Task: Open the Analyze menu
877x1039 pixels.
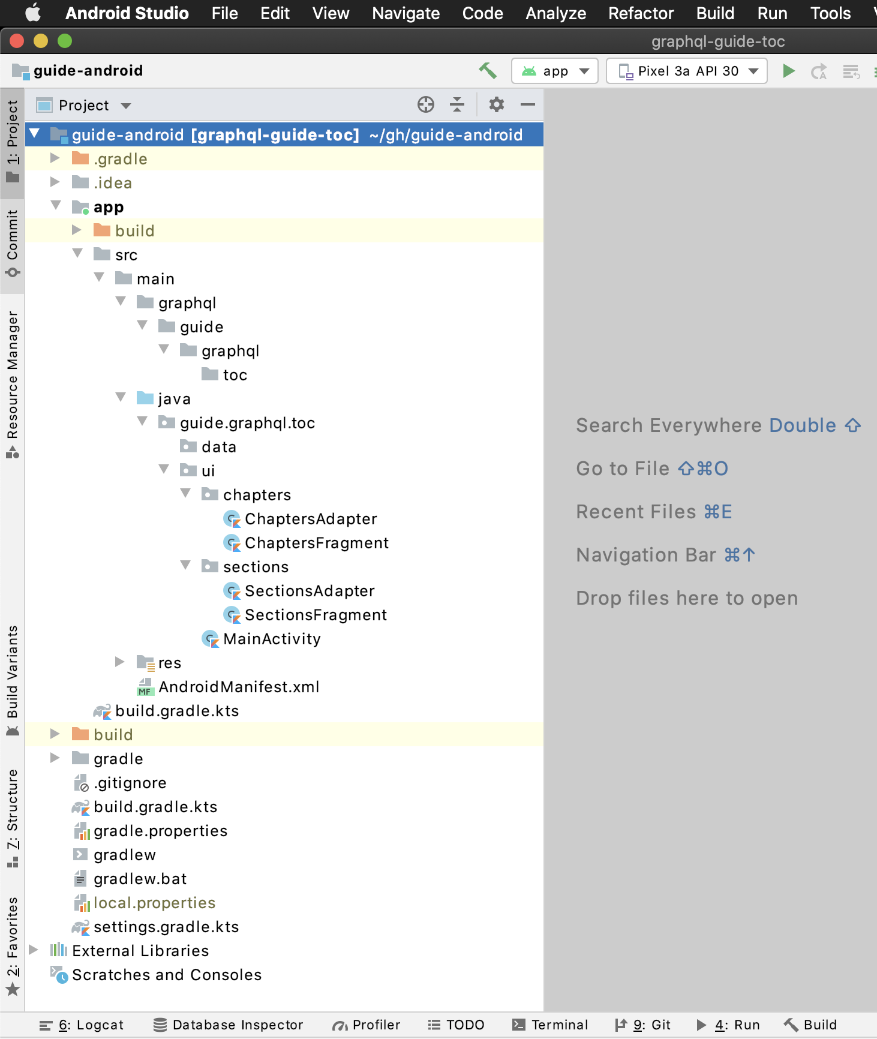Action: click(x=556, y=13)
